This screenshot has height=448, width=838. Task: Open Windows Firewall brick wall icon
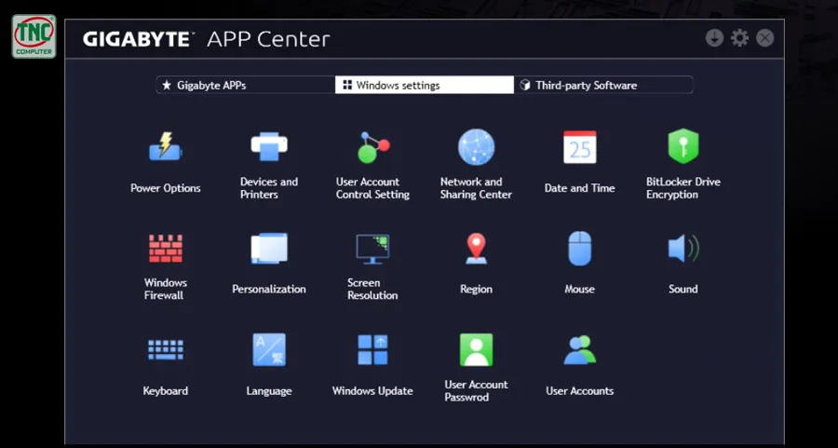[165, 249]
